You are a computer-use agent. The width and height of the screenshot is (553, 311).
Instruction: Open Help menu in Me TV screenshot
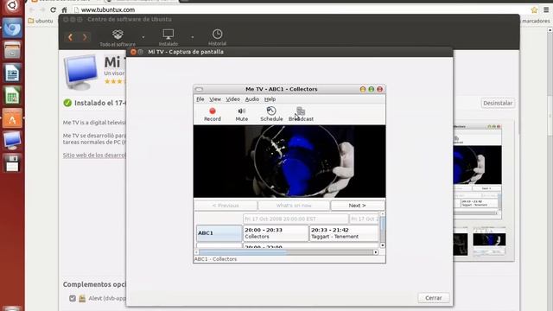pos(270,99)
